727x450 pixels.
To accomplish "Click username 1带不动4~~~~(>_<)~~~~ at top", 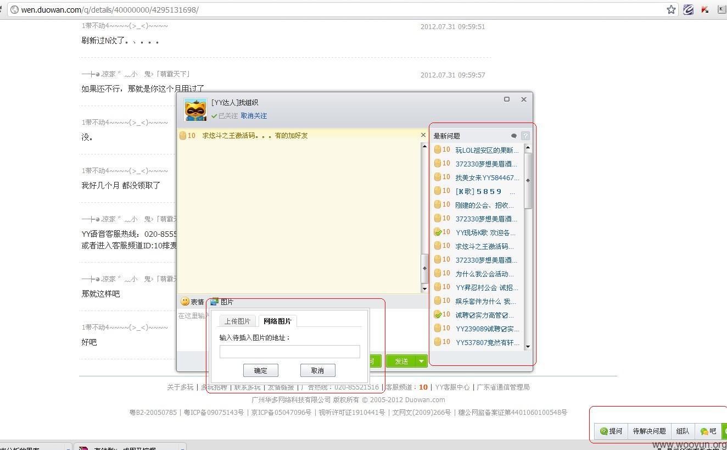I will coord(125,26).
